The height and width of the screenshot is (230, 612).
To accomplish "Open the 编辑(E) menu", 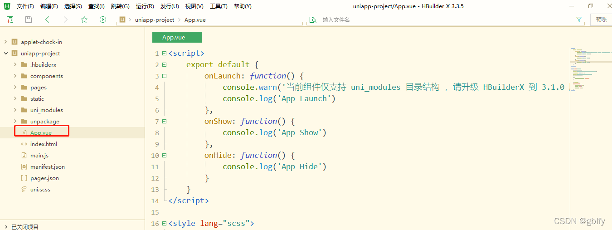I will pyautogui.click(x=49, y=6).
